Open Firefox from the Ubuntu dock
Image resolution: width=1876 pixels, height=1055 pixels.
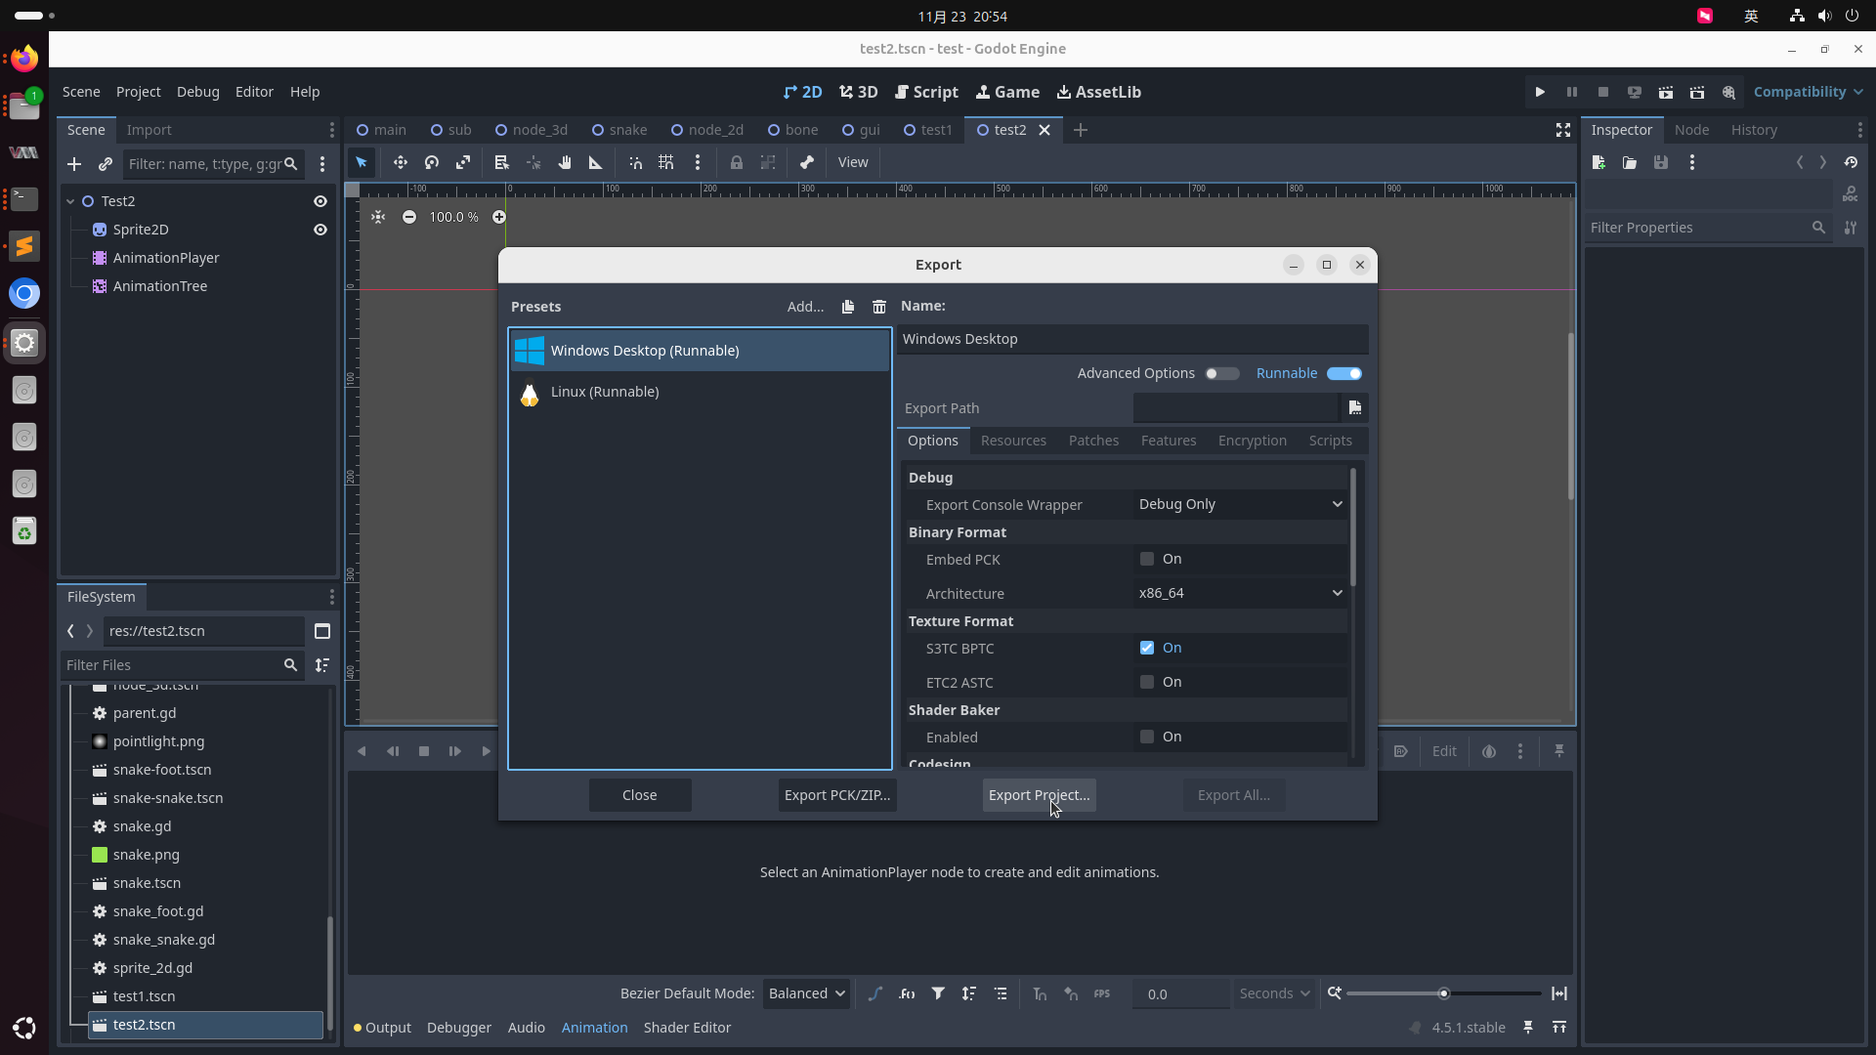[24, 59]
